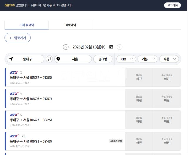Select the 서울 arrival station field
Screen dimensions: 188x155
(73, 59)
